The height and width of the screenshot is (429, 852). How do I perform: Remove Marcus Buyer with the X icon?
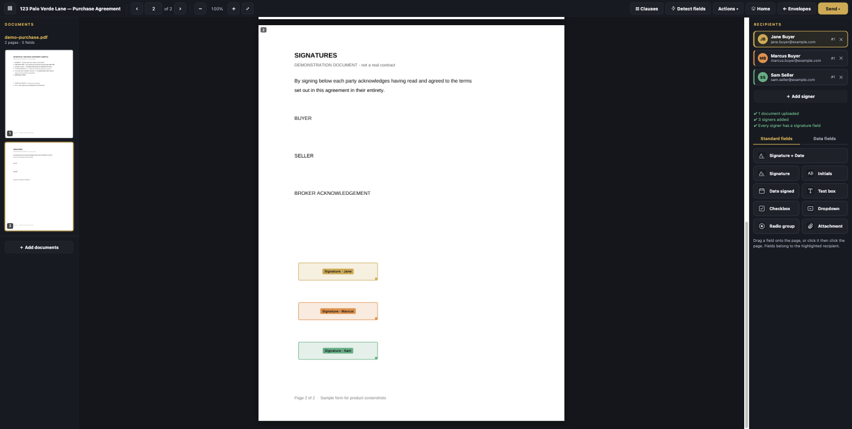(x=841, y=58)
